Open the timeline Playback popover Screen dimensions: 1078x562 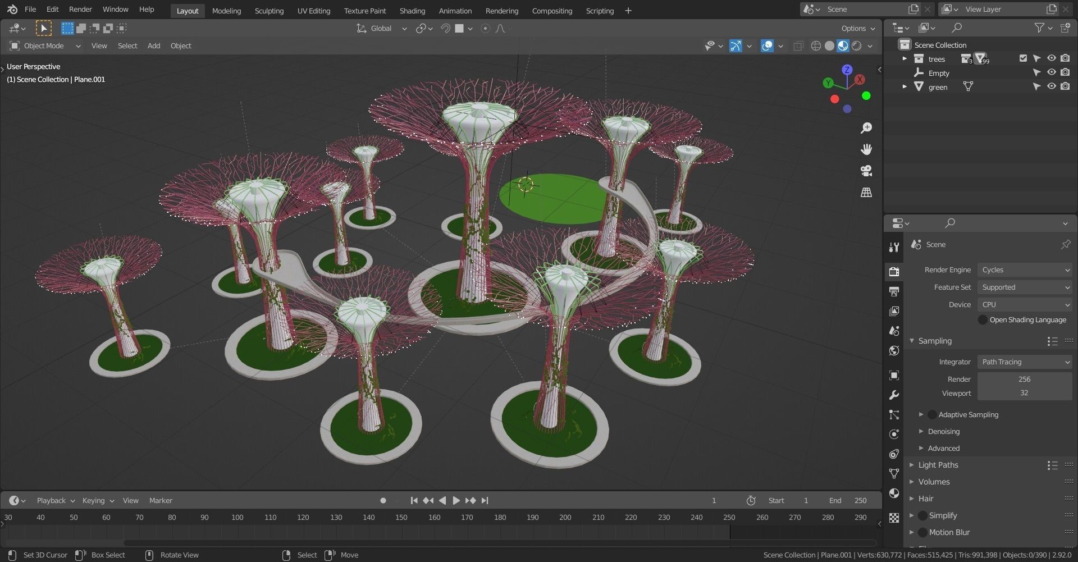click(x=56, y=500)
